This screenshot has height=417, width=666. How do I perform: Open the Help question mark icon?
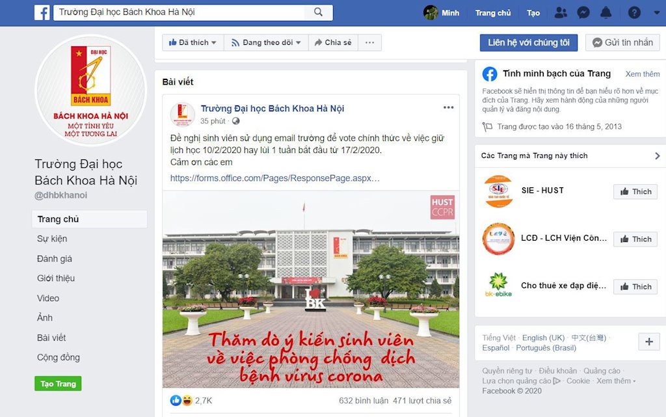[634, 13]
